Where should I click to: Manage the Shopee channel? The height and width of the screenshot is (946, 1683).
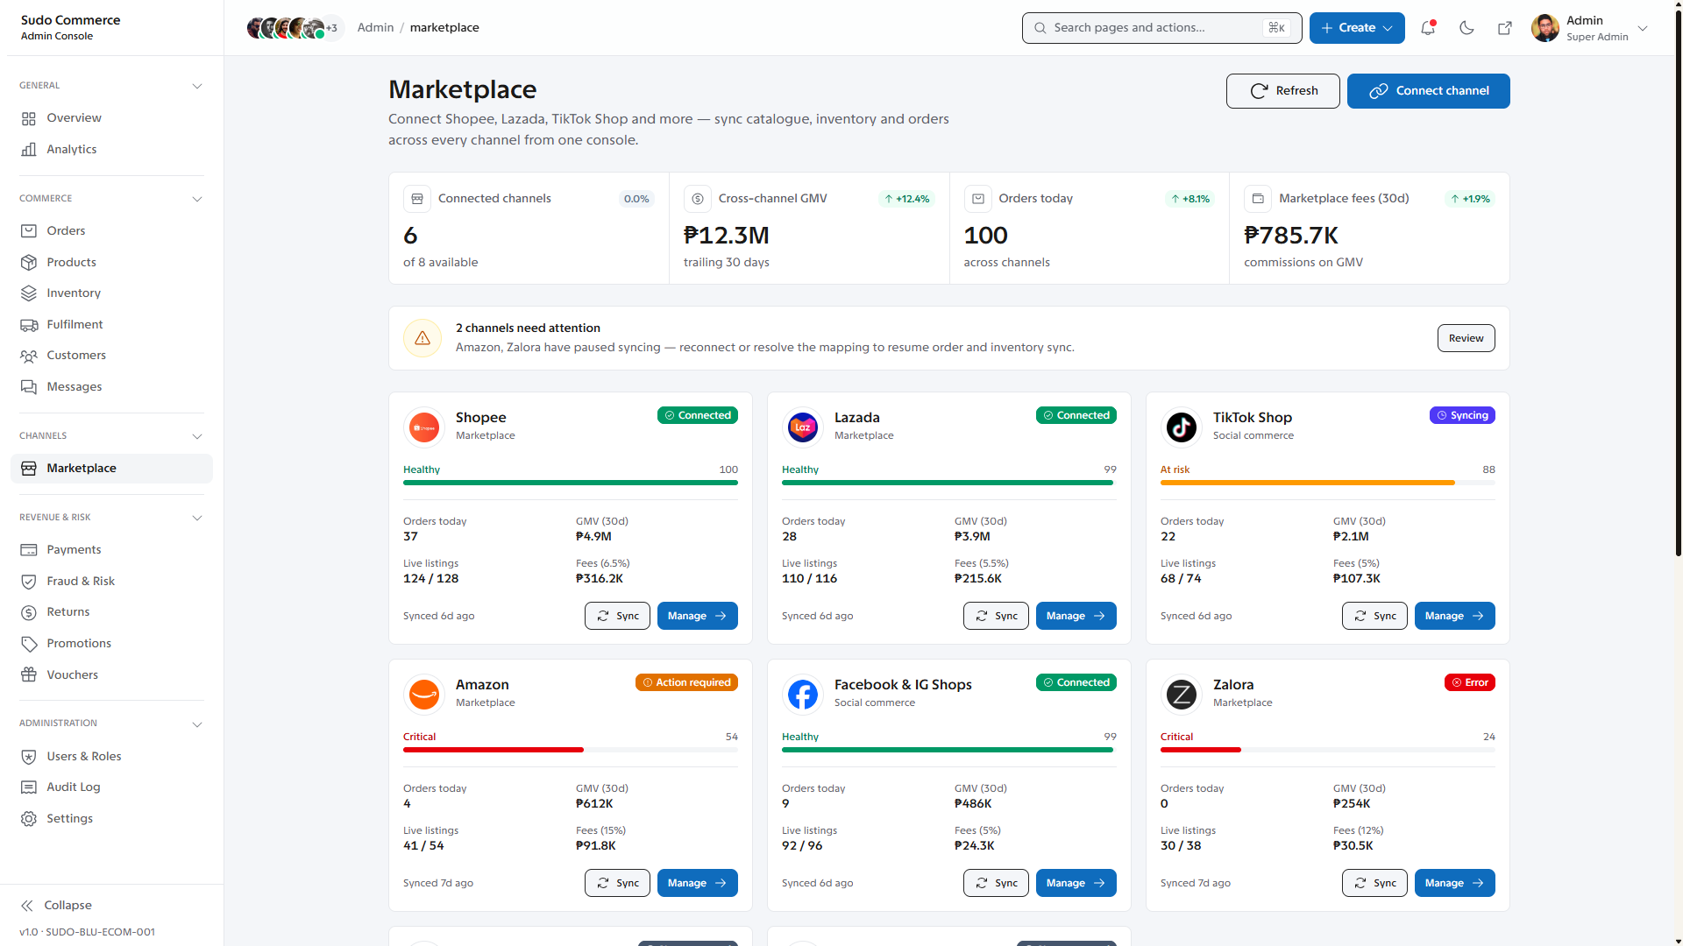pos(697,616)
